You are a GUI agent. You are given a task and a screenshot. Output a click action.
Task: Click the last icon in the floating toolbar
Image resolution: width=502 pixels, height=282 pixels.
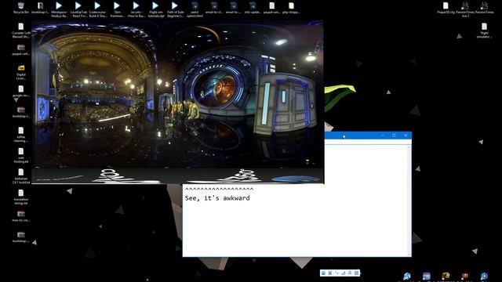tap(356, 273)
